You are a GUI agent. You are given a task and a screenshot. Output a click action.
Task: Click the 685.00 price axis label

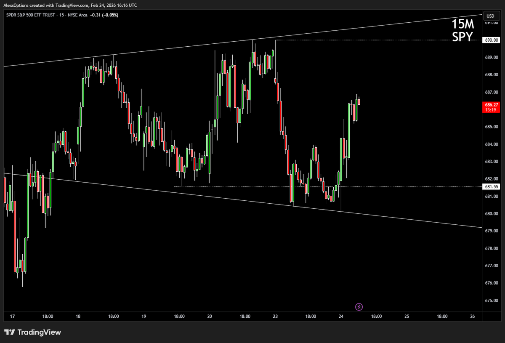pyautogui.click(x=492, y=127)
